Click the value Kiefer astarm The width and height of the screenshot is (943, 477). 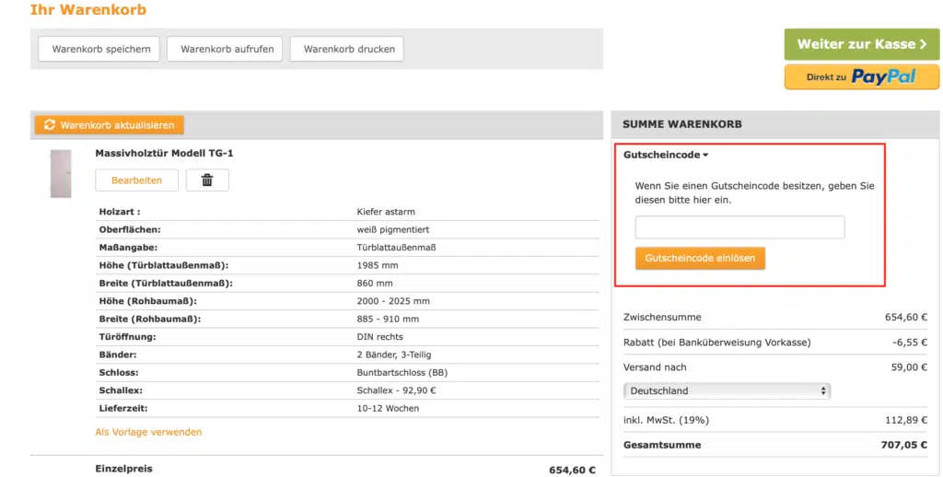click(386, 212)
